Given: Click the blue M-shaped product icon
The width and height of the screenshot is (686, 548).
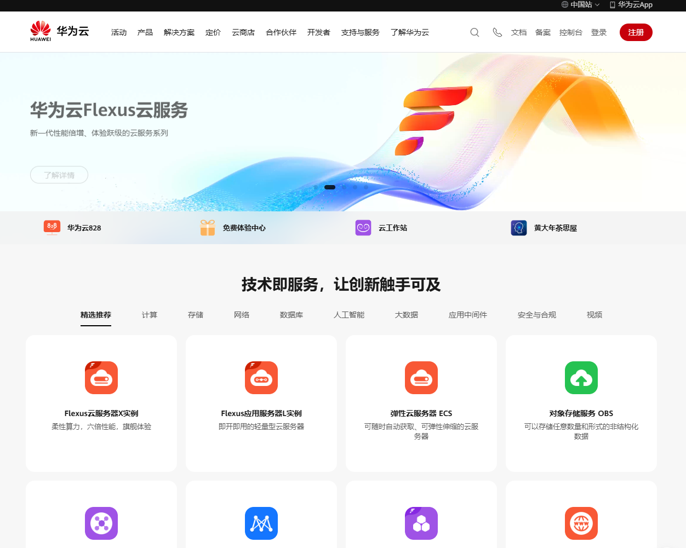Looking at the screenshot, I should coord(261,523).
